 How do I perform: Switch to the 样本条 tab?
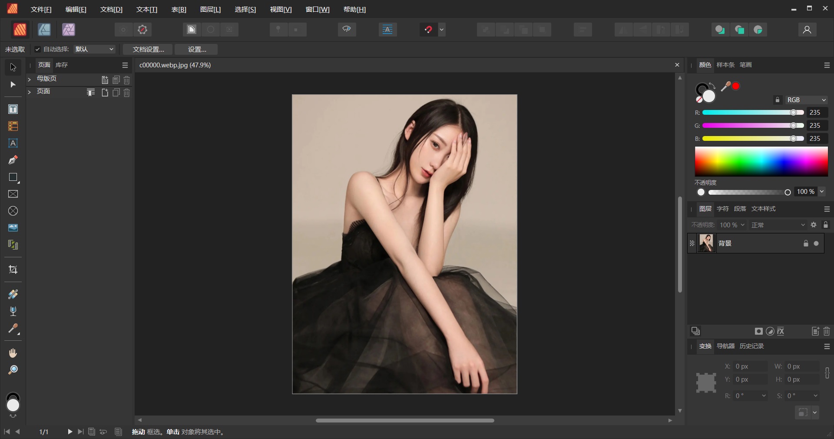pos(725,65)
